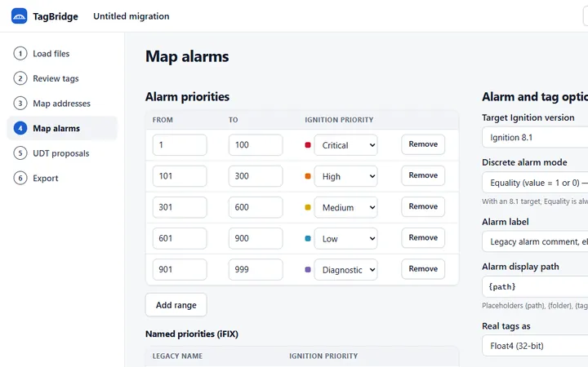Open the Alarm label dropdown
This screenshot has width=588, height=367.
(x=535, y=241)
